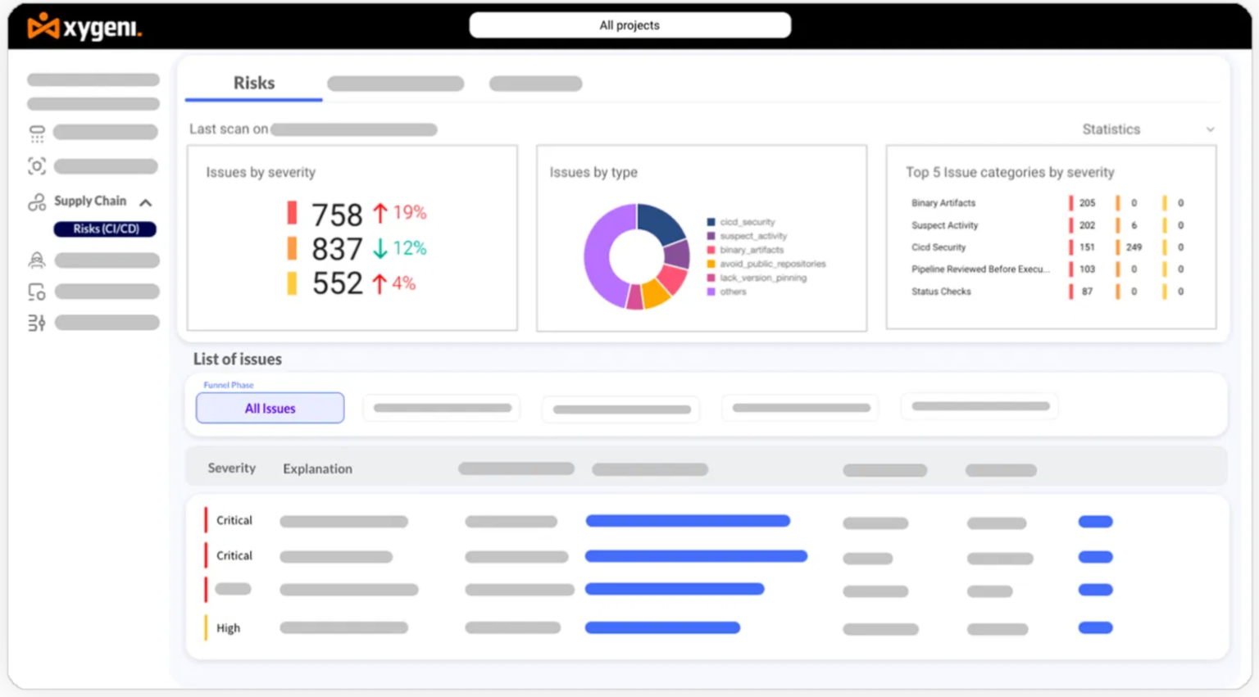Screen dimensions: 1259x697
Task: Click the up arrow beside 4%
Action: coord(379,283)
